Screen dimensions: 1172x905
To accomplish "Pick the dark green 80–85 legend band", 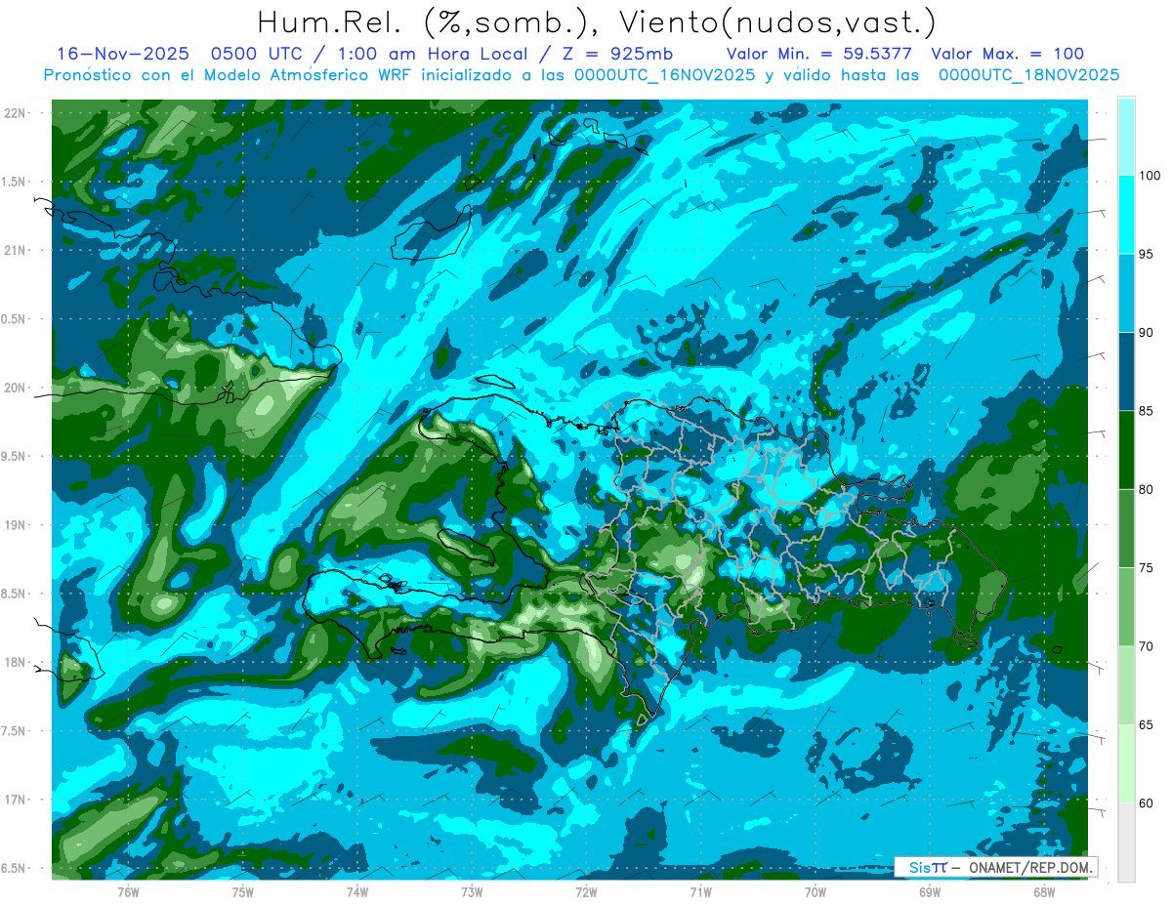I will click(x=1126, y=450).
